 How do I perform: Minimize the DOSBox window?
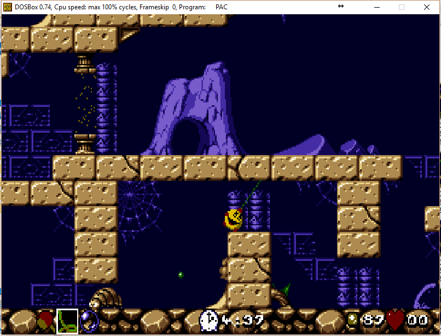pyautogui.click(x=377, y=7)
